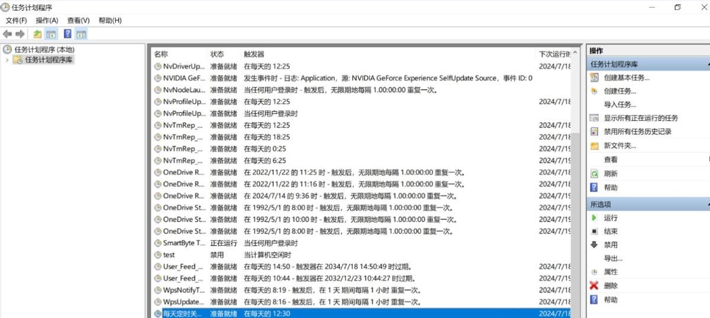This screenshot has width=710, height=318.
Task: Toggle the console tree toolbar icon
Action: pyautogui.click(x=51, y=34)
